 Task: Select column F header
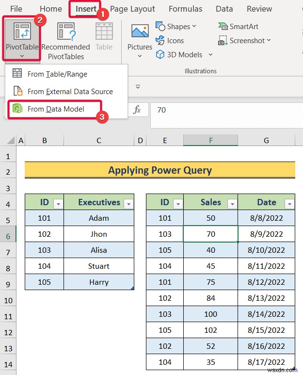(x=210, y=140)
